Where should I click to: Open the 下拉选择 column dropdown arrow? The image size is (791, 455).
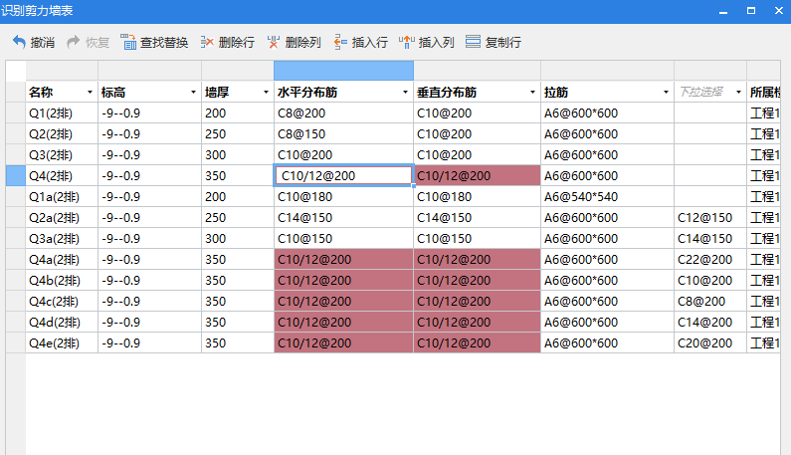pos(738,92)
